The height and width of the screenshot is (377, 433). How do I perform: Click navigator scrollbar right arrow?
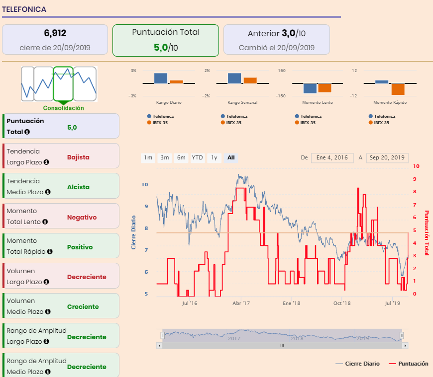tap(405, 346)
